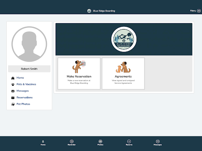Open Photos icon in bottom bar
The height and width of the screenshot is (151, 202).
[100, 141]
